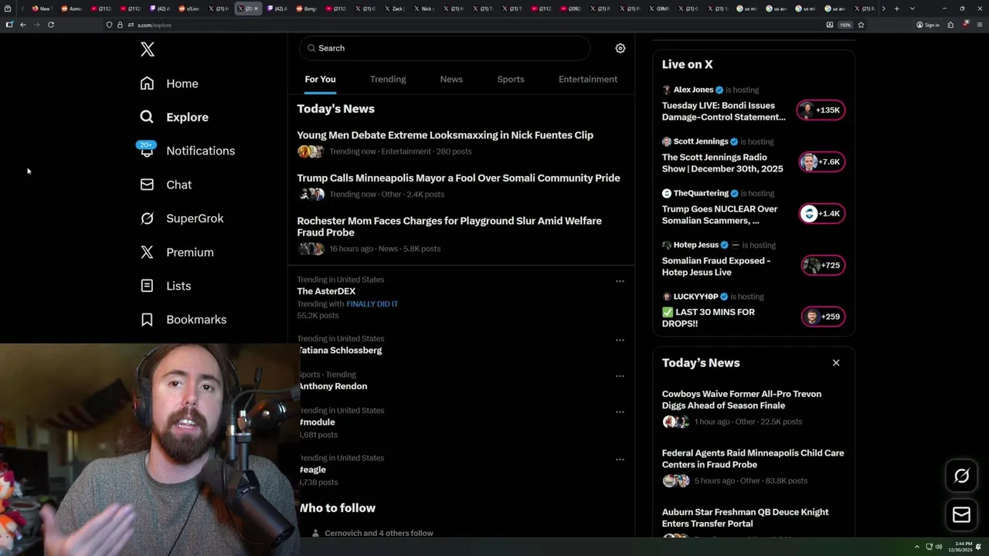Click the browser back arrow
Viewport: 989px width, 556px height.
23,25
